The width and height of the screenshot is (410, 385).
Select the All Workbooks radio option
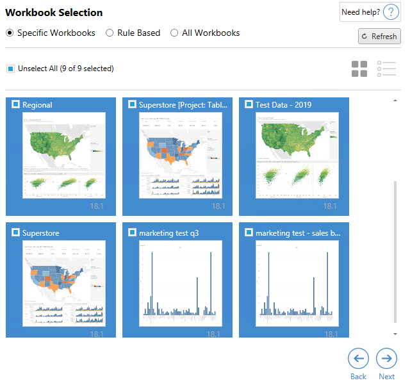click(x=174, y=33)
